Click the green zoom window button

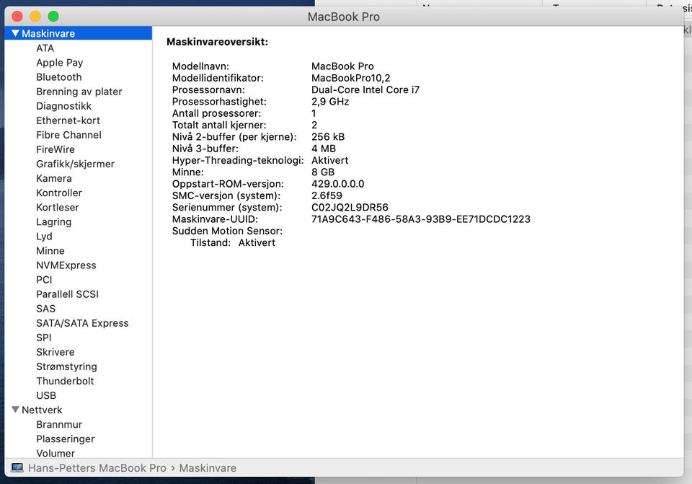click(x=53, y=17)
